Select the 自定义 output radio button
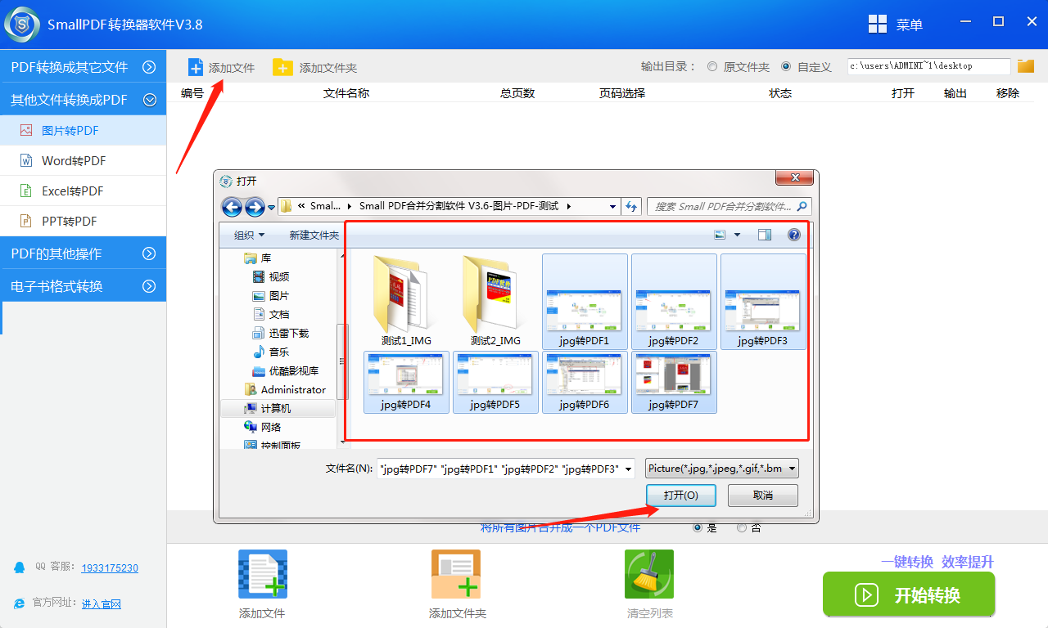This screenshot has width=1048, height=628. click(x=786, y=66)
